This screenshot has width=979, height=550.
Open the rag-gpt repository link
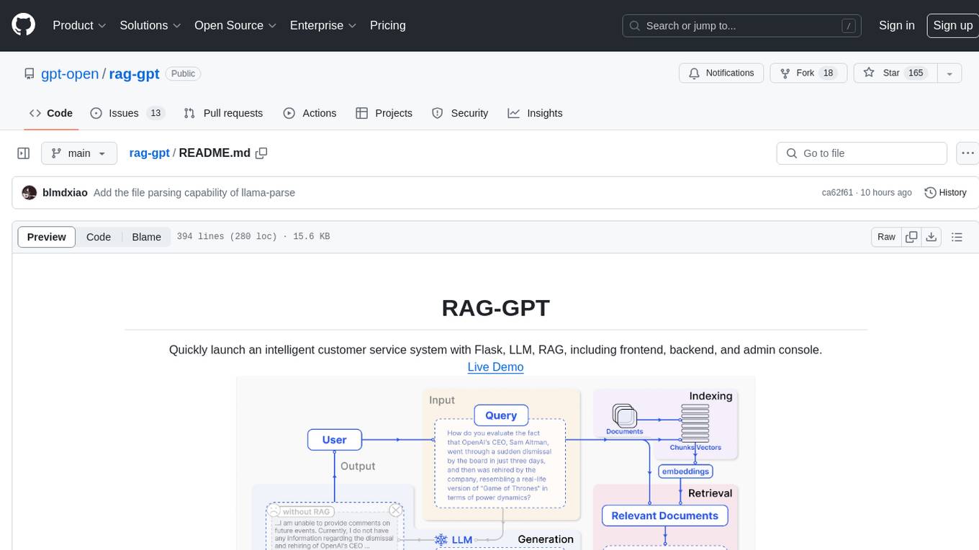point(134,73)
